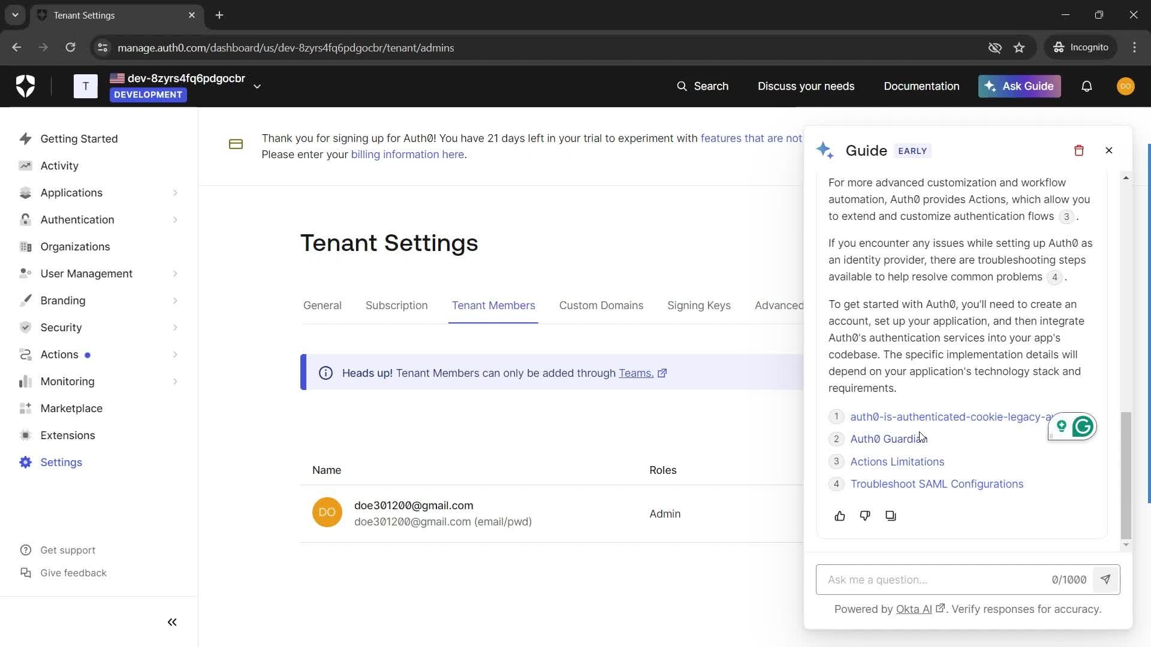Open Organizations in sidebar
This screenshot has width=1151, height=647.
point(75,247)
